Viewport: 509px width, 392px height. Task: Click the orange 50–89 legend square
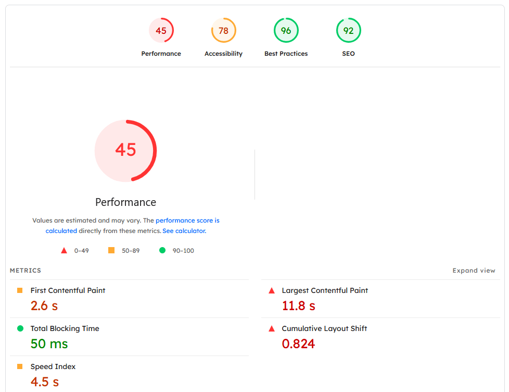111,250
